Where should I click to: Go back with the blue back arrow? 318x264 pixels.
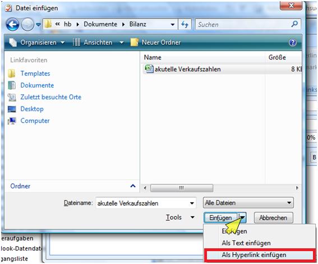point(12,25)
